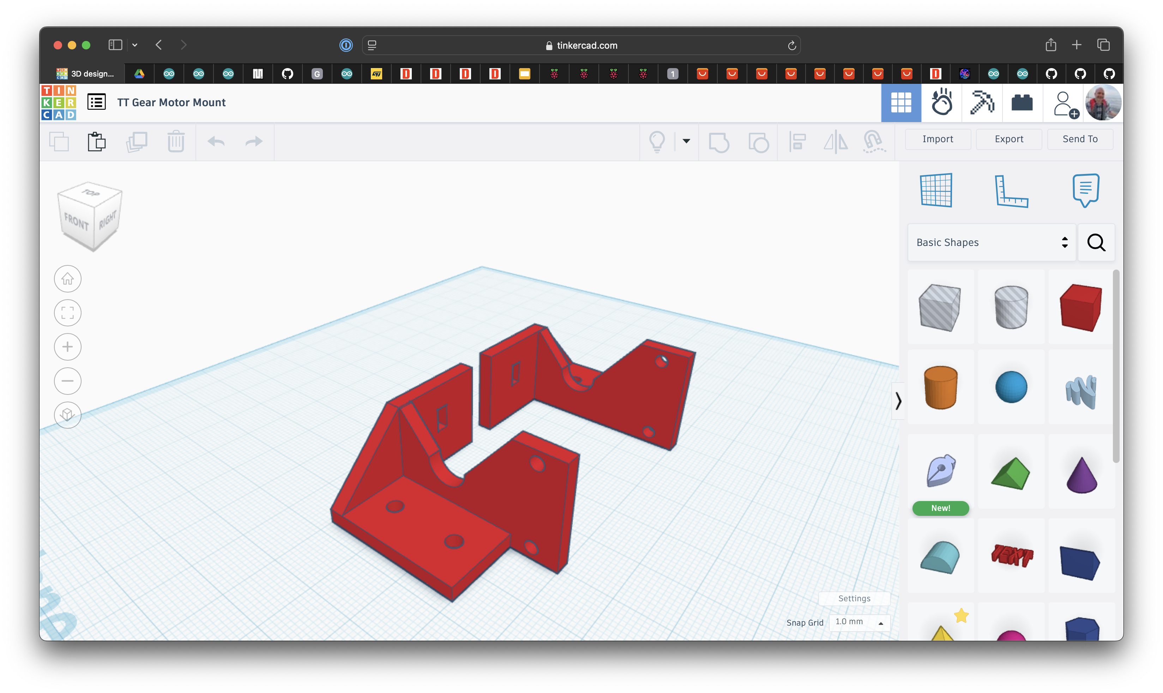This screenshot has width=1163, height=693.
Task: Click the Mirror tool icon
Action: (x=836, y=141)
